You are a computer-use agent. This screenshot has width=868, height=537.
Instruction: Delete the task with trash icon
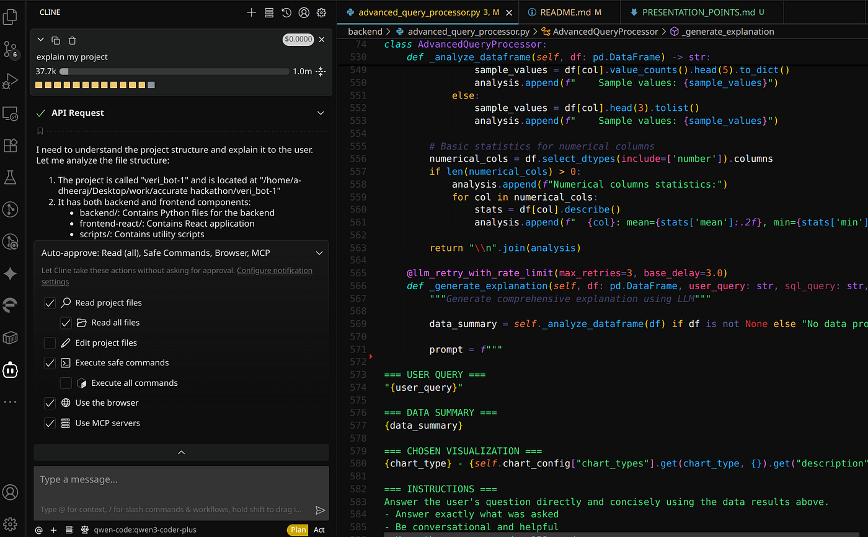72,40
